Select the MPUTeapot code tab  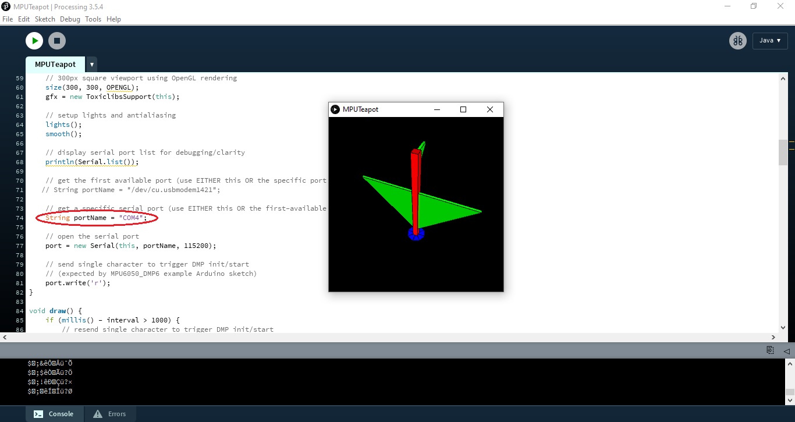point(55,64)
